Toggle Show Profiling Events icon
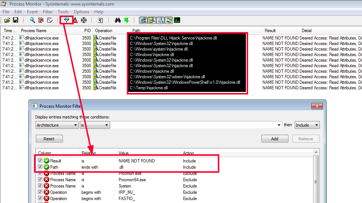 tap(177, 20)
